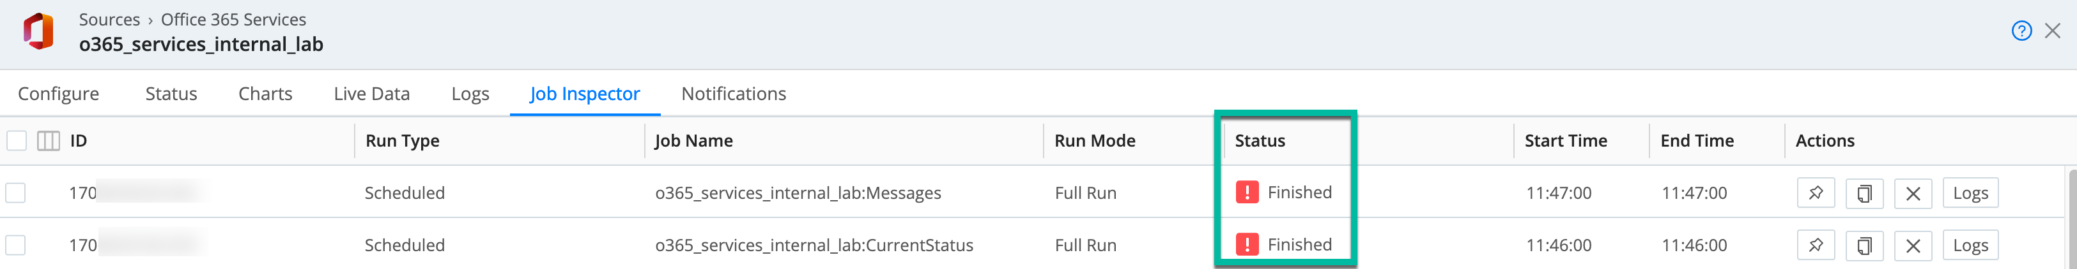The image size is (2077, 269).
Task: Open Logs for the CurrentStatus job
Action: 1970,245
